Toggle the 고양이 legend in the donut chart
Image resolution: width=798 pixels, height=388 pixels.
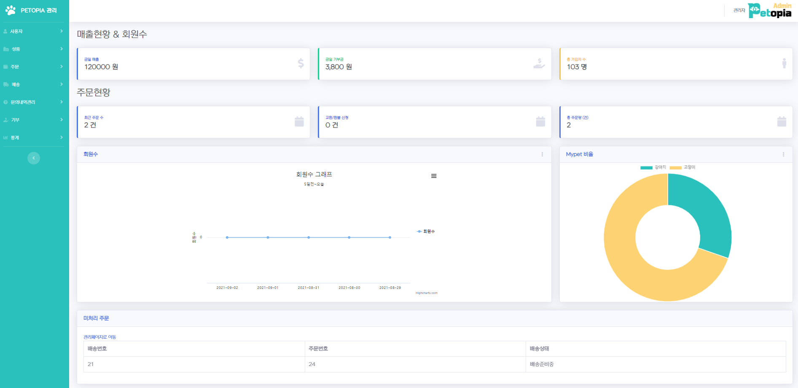pos(682,167)
